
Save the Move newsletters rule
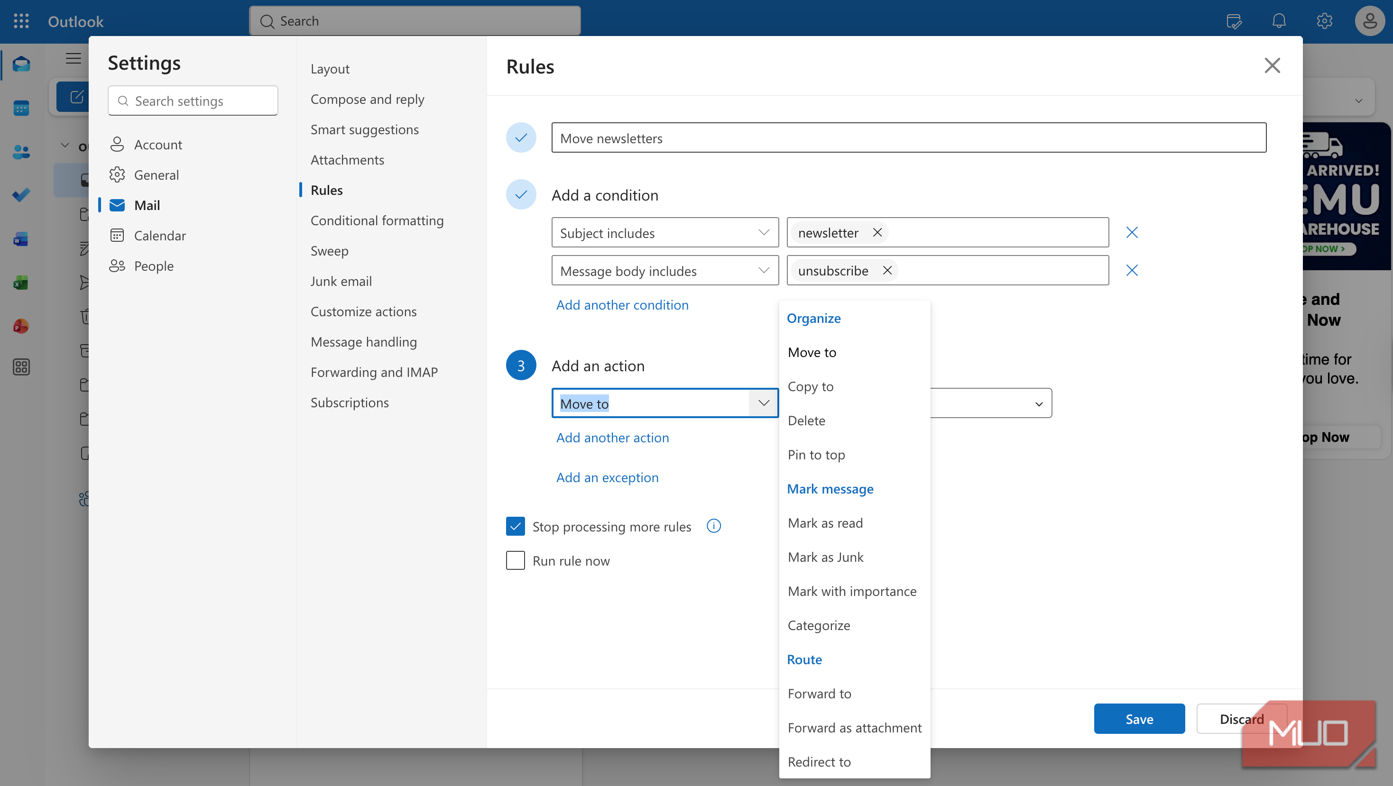coord(1139,718)
